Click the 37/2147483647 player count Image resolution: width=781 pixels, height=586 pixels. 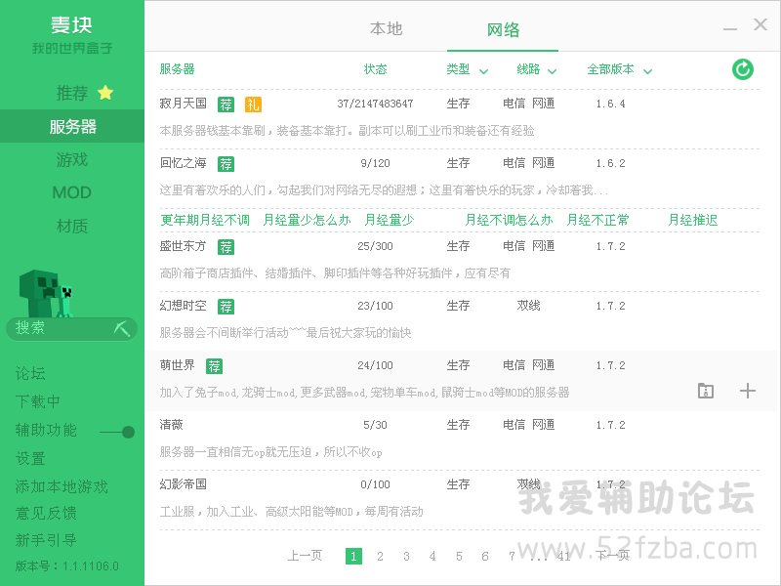coord(375,104)
